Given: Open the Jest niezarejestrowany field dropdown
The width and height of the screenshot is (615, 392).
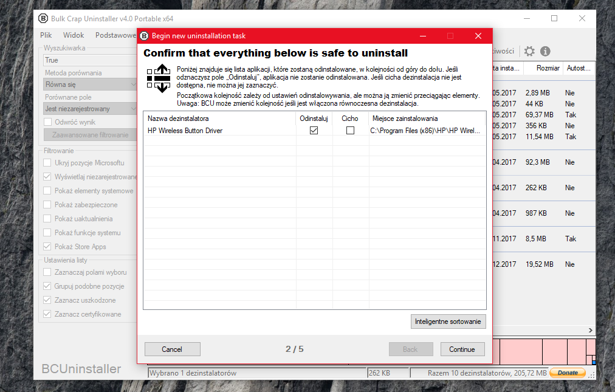Looking at the screenshot, I should (90, 109).
